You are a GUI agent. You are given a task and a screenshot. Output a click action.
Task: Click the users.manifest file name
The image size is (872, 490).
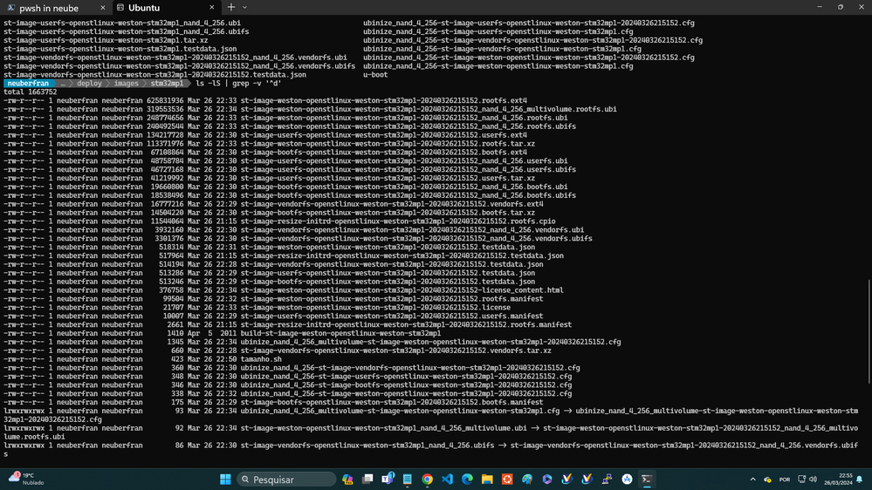392,316
